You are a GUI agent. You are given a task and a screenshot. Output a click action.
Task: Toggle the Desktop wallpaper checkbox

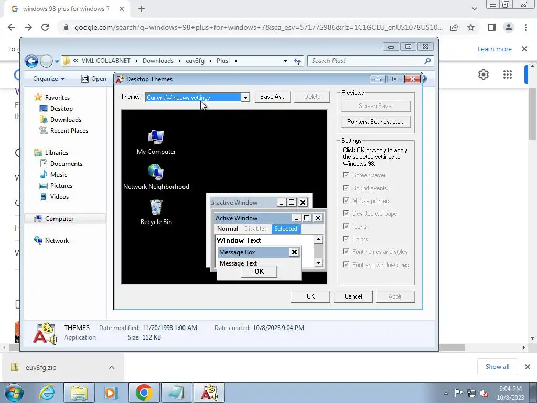[x=346, y=214]
